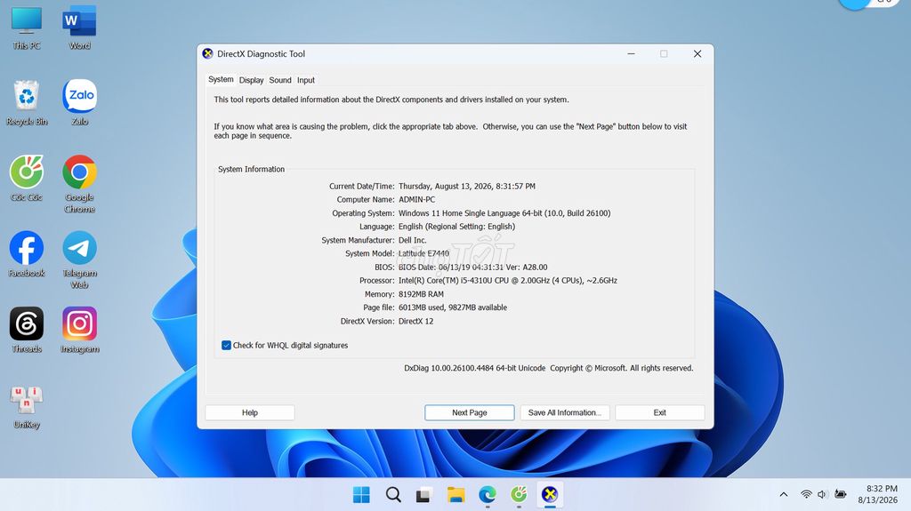Click memory value 8192MB RAM

[x=421, y=294]
